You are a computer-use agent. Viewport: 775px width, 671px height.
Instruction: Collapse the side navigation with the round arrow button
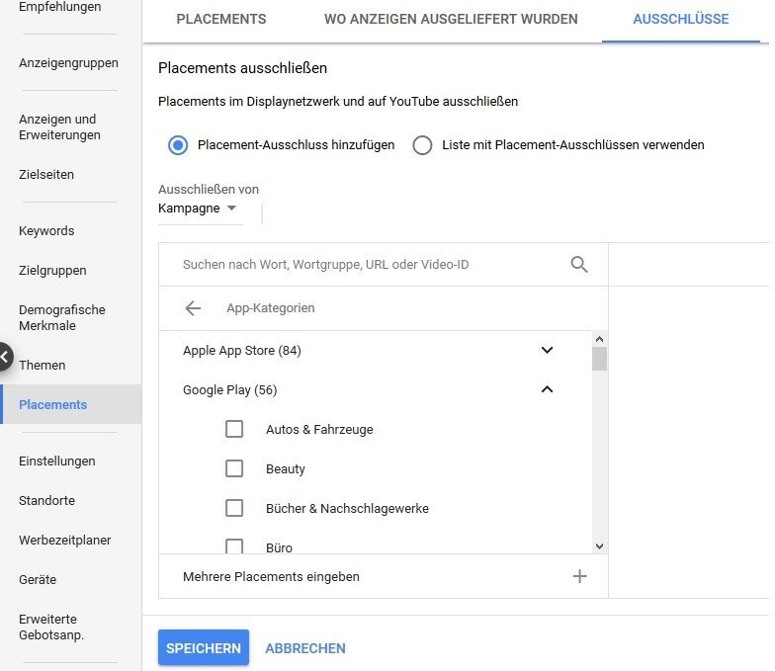point(6,356)
